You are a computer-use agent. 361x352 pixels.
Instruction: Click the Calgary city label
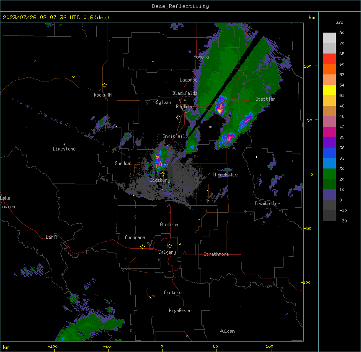pyautogui.click(x=167, y=252)
